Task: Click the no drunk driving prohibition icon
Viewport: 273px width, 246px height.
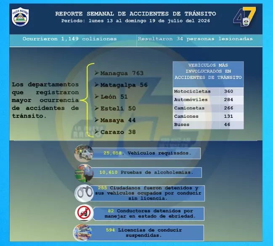Action: [x=84, y=213]
